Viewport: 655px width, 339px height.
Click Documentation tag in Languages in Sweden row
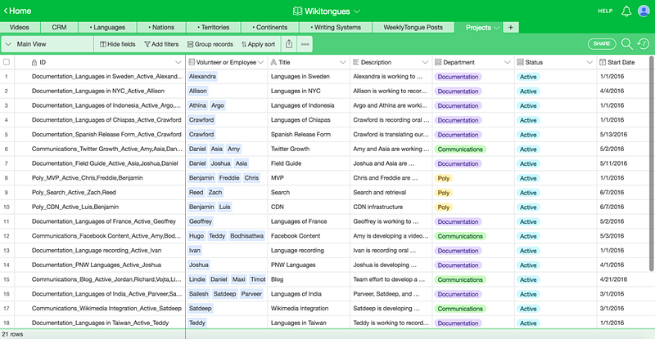point(458,77)
